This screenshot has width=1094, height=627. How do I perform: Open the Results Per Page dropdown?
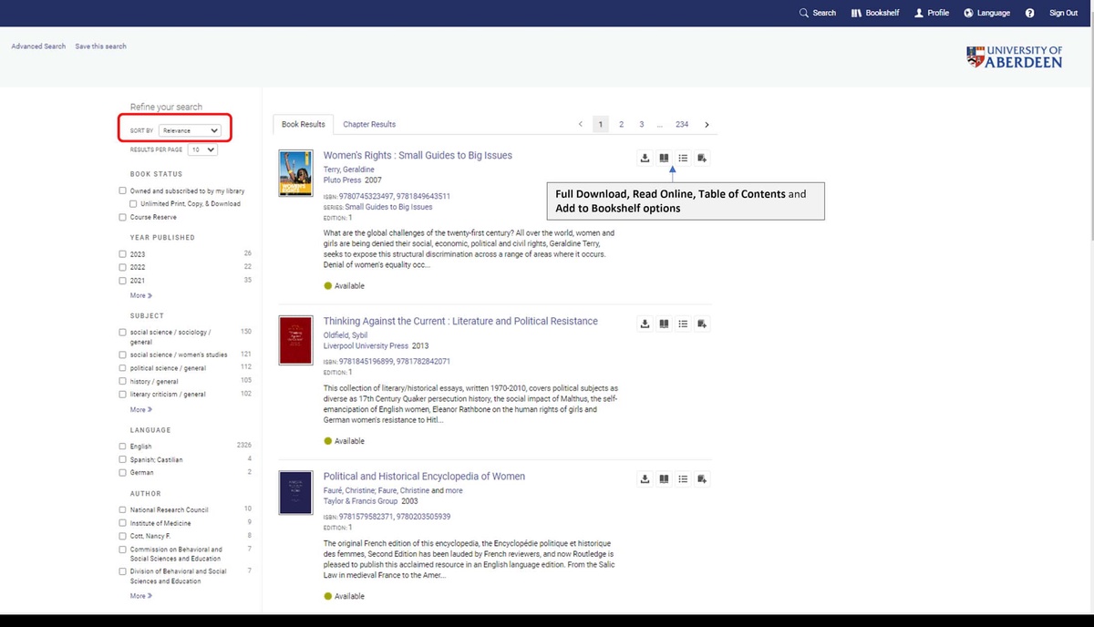click(201, 149)
